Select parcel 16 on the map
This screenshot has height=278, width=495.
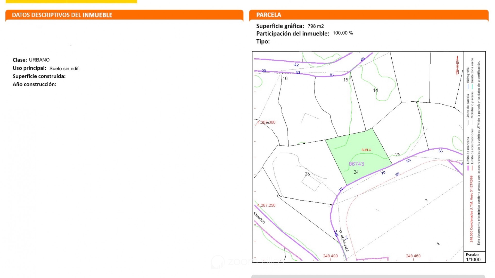point(285,79)
